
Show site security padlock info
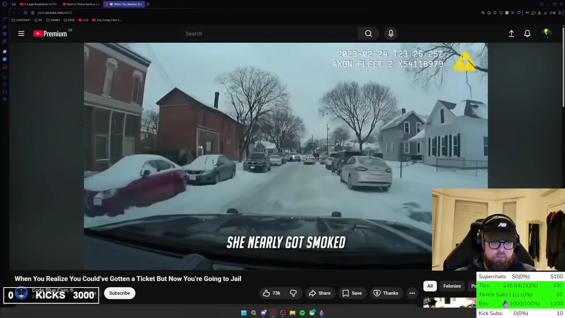[x=32, y=13]
